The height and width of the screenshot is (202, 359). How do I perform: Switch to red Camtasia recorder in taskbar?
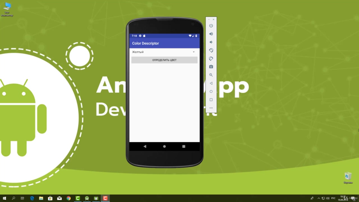(105, 198)
